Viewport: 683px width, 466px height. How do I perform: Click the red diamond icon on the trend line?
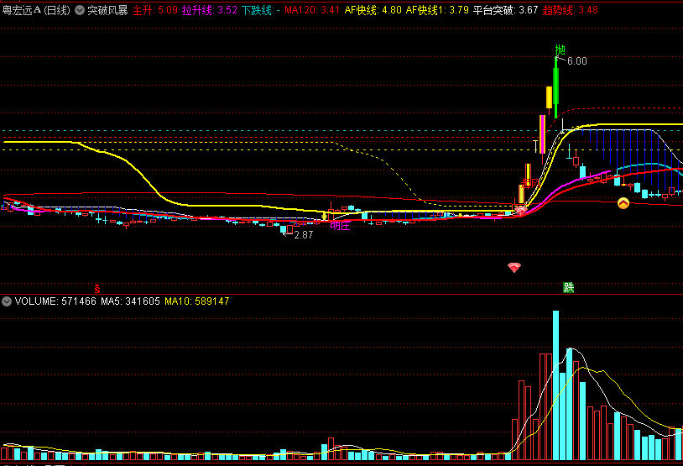click(520, 211)
